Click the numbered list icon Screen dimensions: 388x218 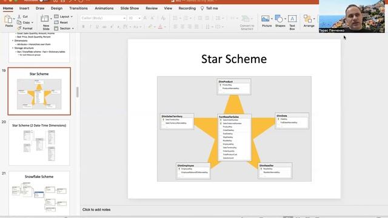[186, 18]
